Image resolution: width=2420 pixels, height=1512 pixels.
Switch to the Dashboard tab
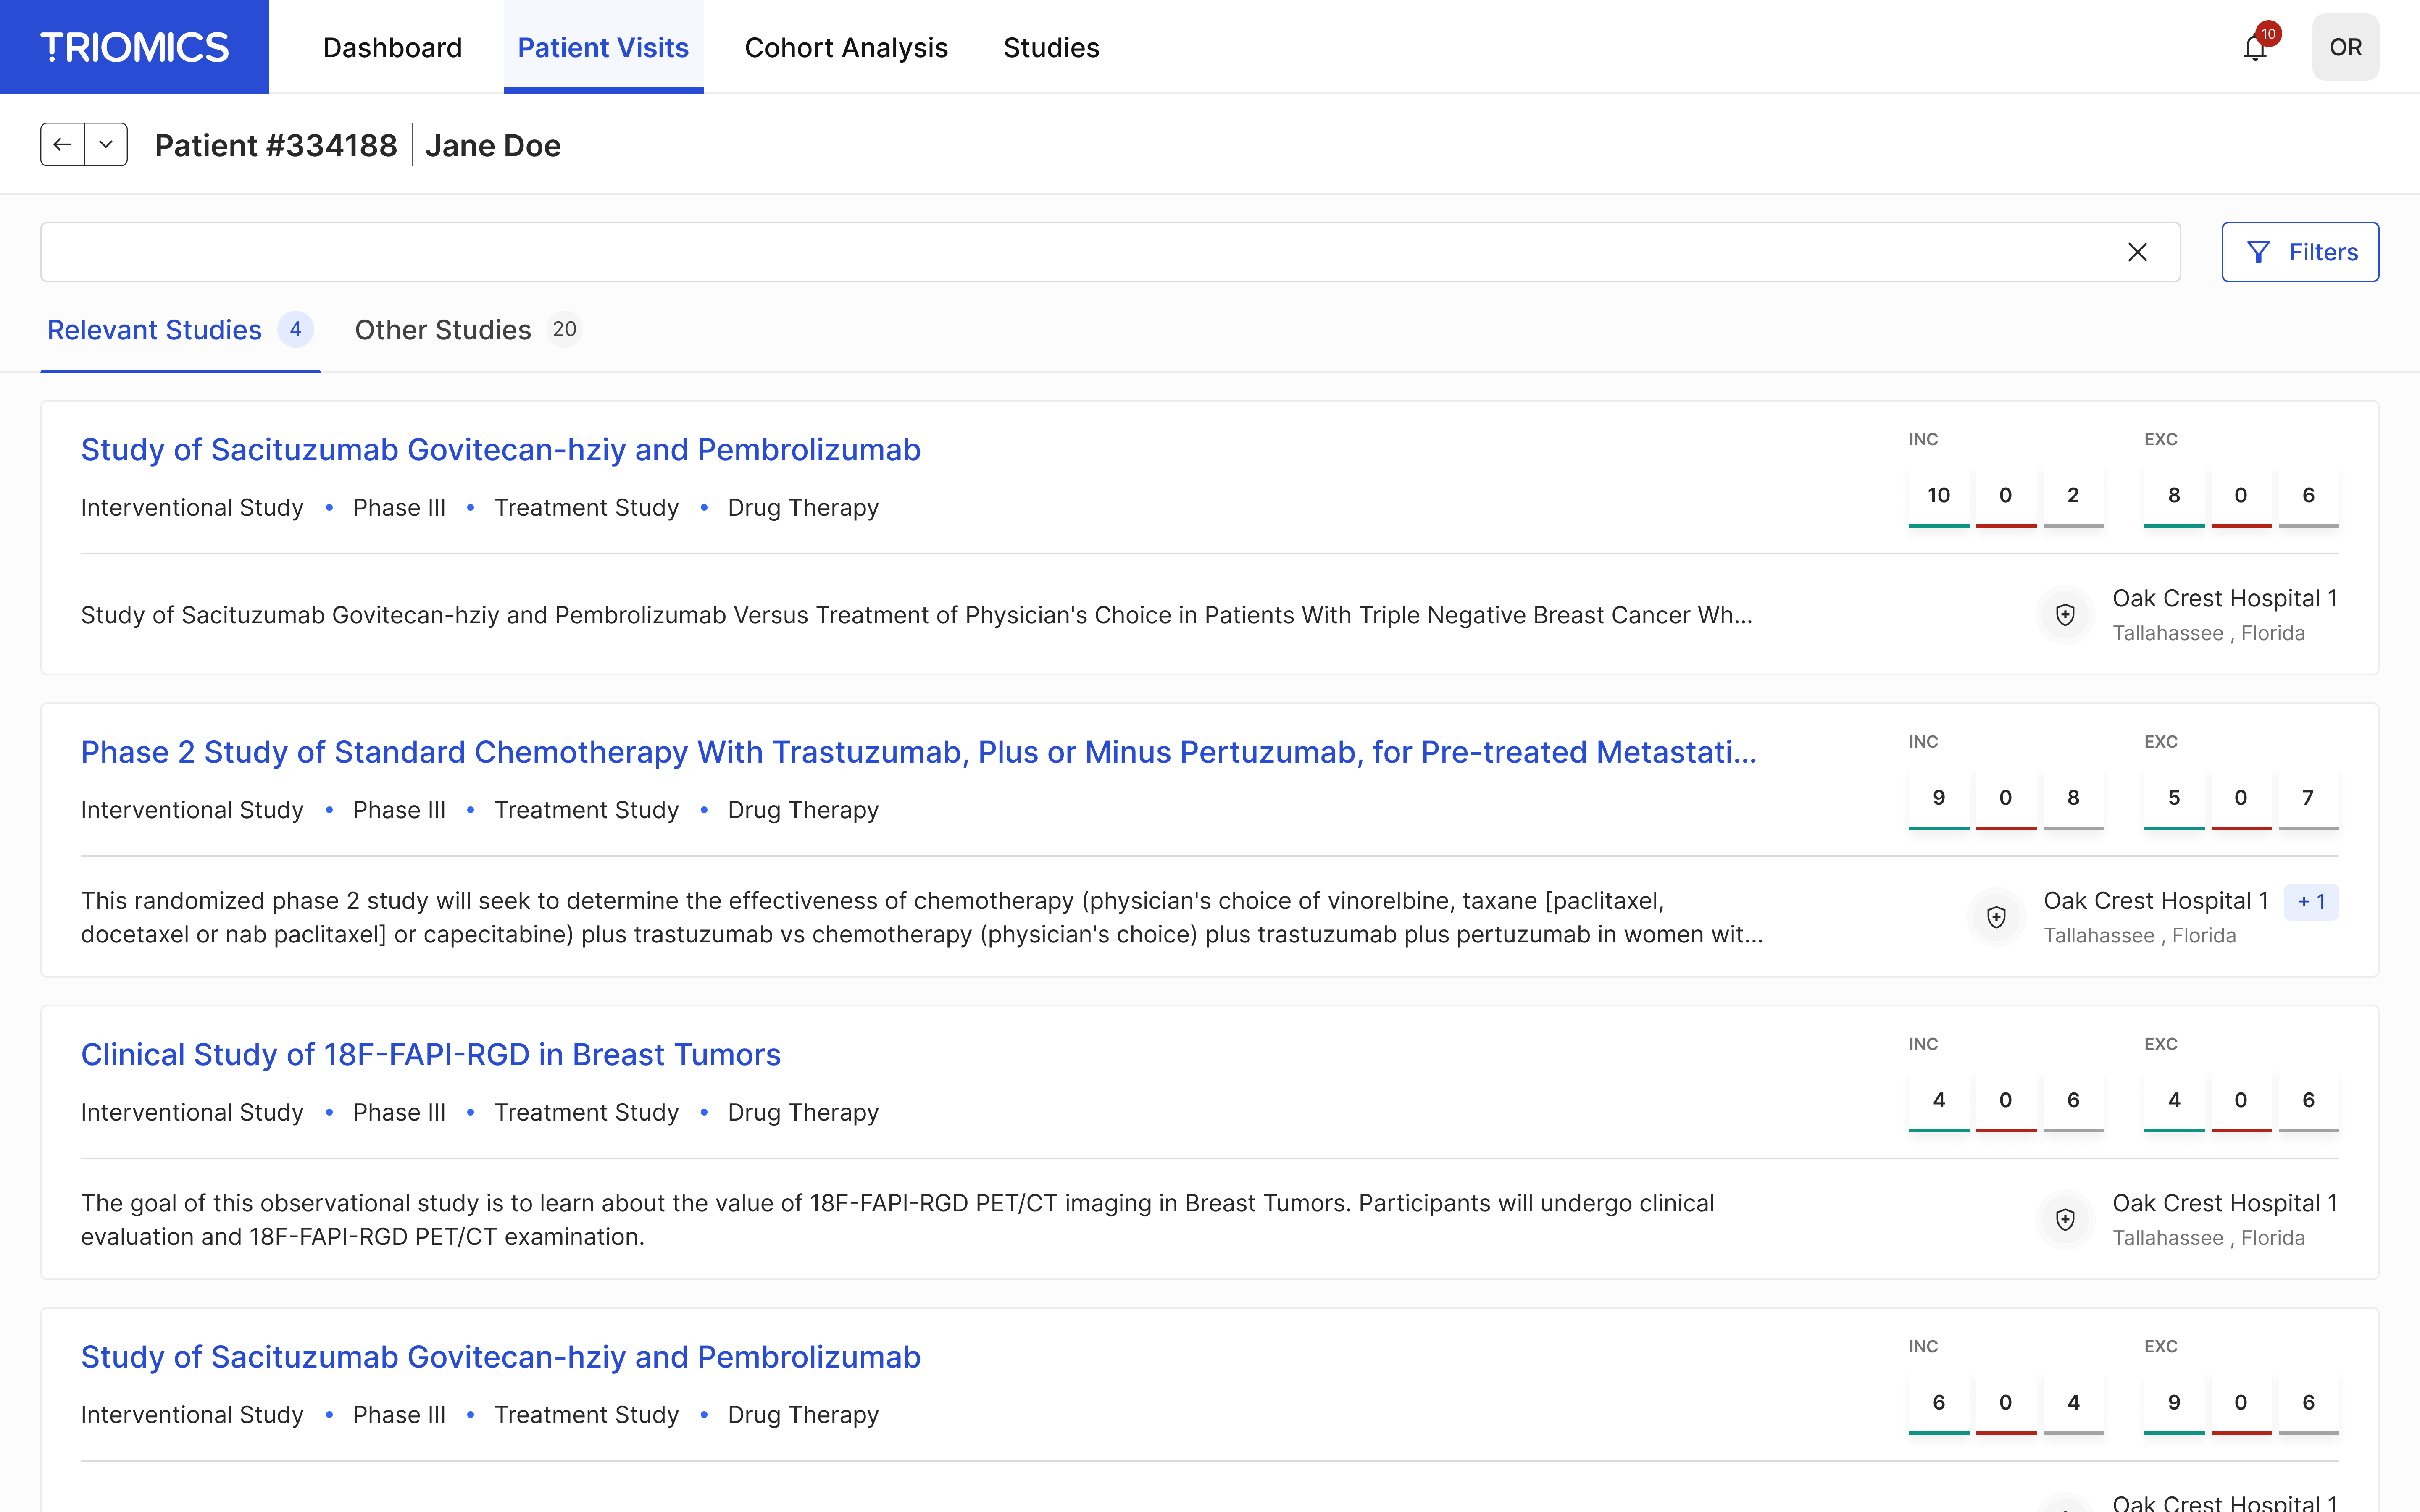tap(392, 47)
